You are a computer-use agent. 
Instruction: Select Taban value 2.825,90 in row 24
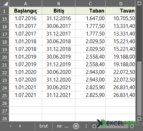pos(90,87)
